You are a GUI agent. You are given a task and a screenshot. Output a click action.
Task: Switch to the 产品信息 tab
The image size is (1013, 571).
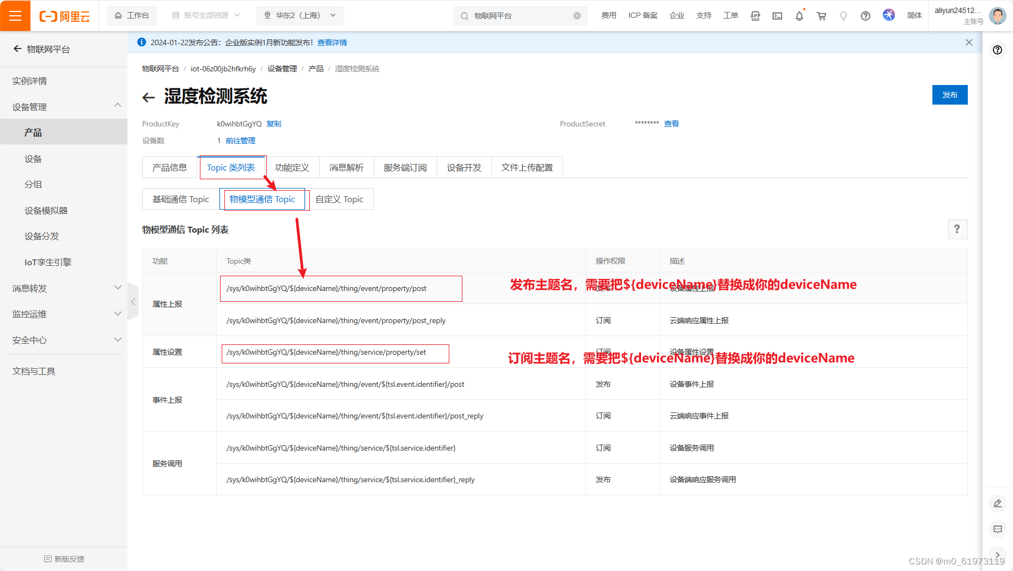tap(169, 167)
